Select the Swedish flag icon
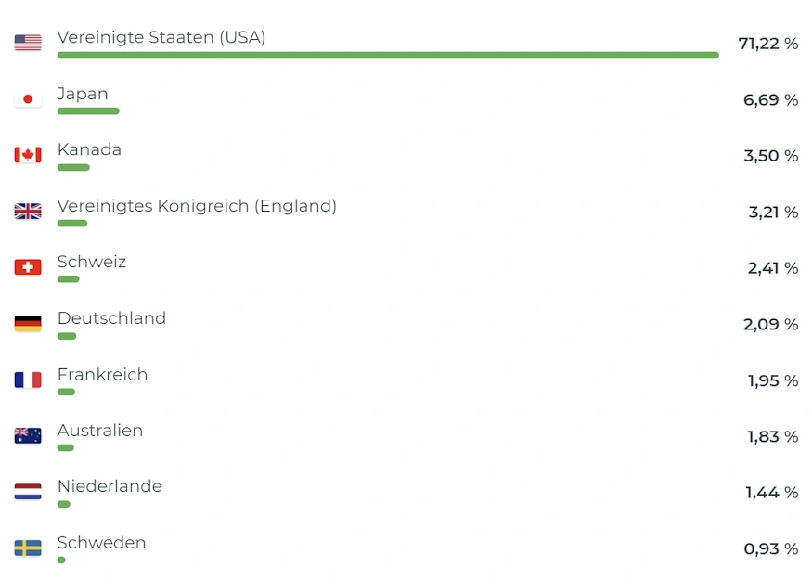The image size is (812, 580). 28,548
